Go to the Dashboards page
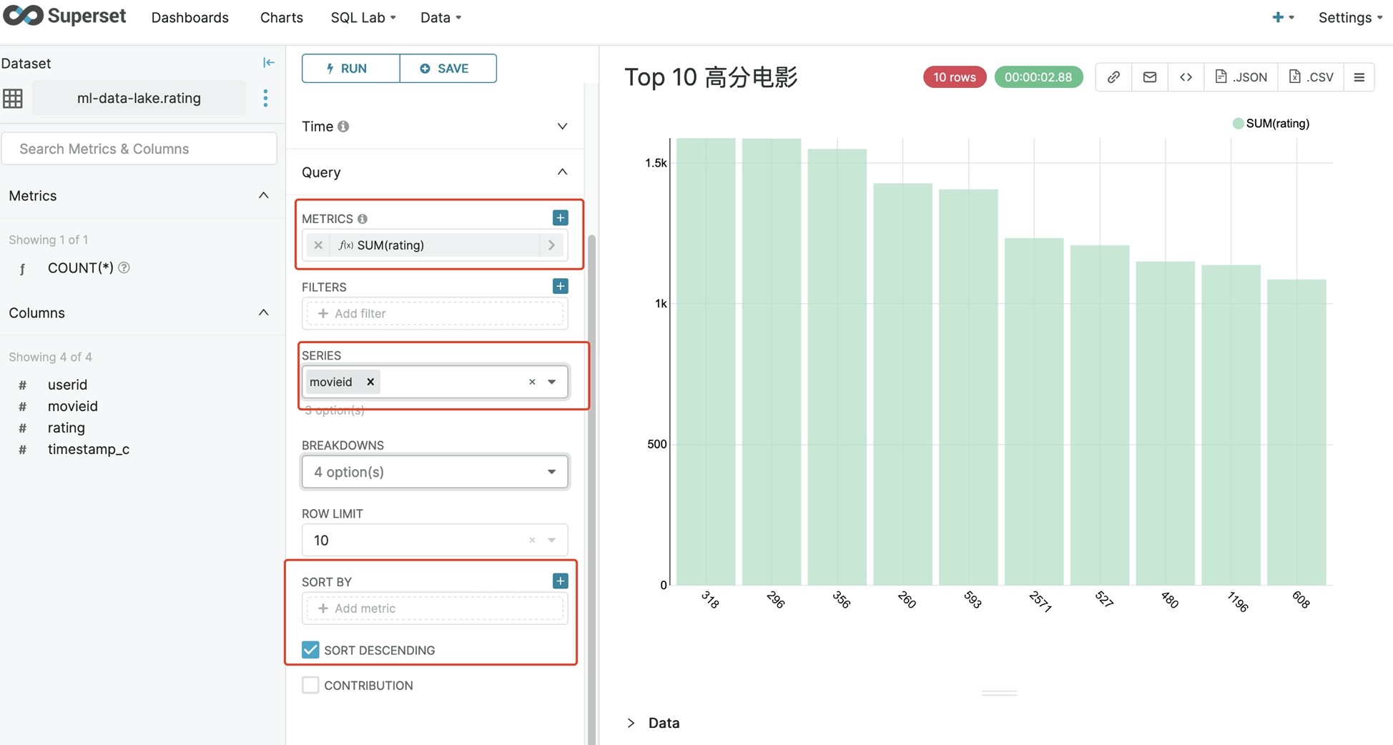 [x=189, y=17]
